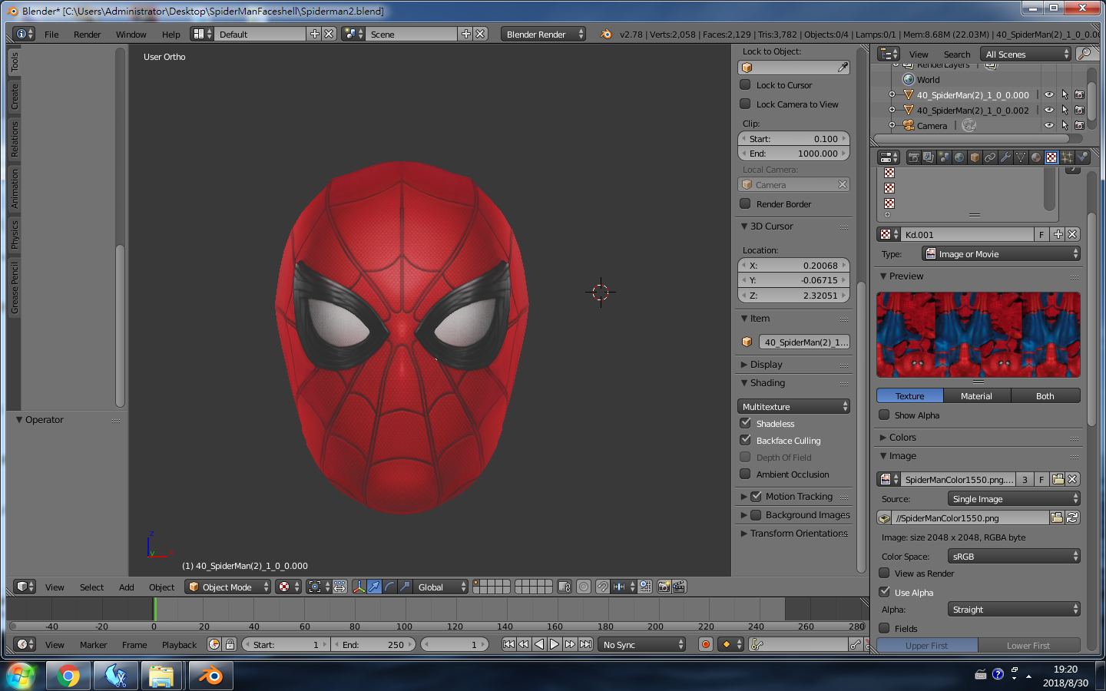Select the scale manipulator icon
Viewport: 1106px width, 691px height.
(405, 587)
